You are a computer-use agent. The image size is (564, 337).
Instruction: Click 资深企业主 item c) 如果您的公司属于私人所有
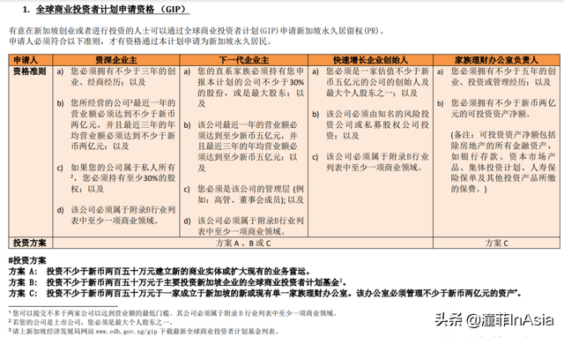(x=115, y=178)
